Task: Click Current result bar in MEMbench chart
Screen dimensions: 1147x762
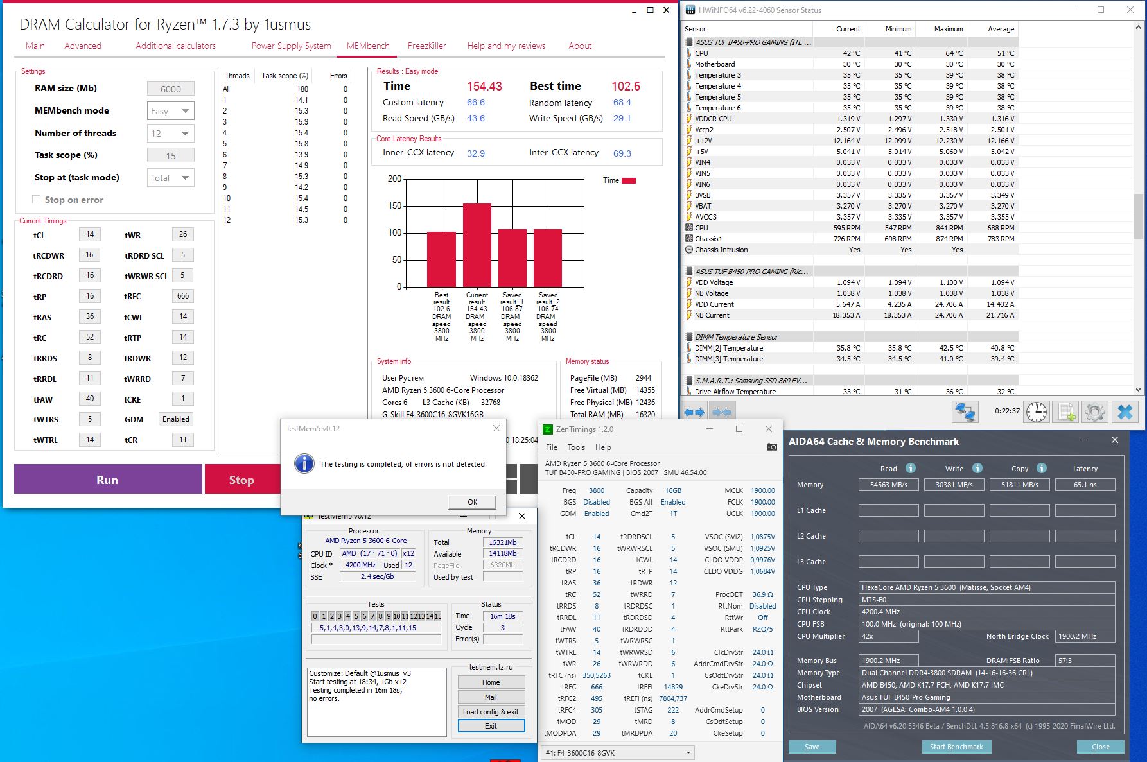Action: click(x=477, y=245)
